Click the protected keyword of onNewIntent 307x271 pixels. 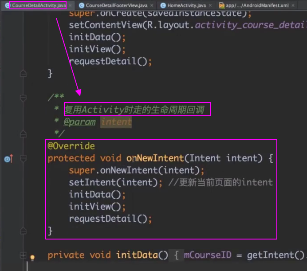tap(71, 158)
